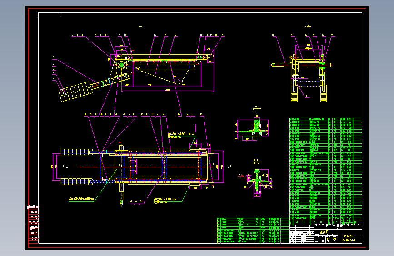Image resolution: width=394 pixels, height=256 pixels.
Task: Click the stepped pedal plate in side elevation
Action: click(75, 92)
